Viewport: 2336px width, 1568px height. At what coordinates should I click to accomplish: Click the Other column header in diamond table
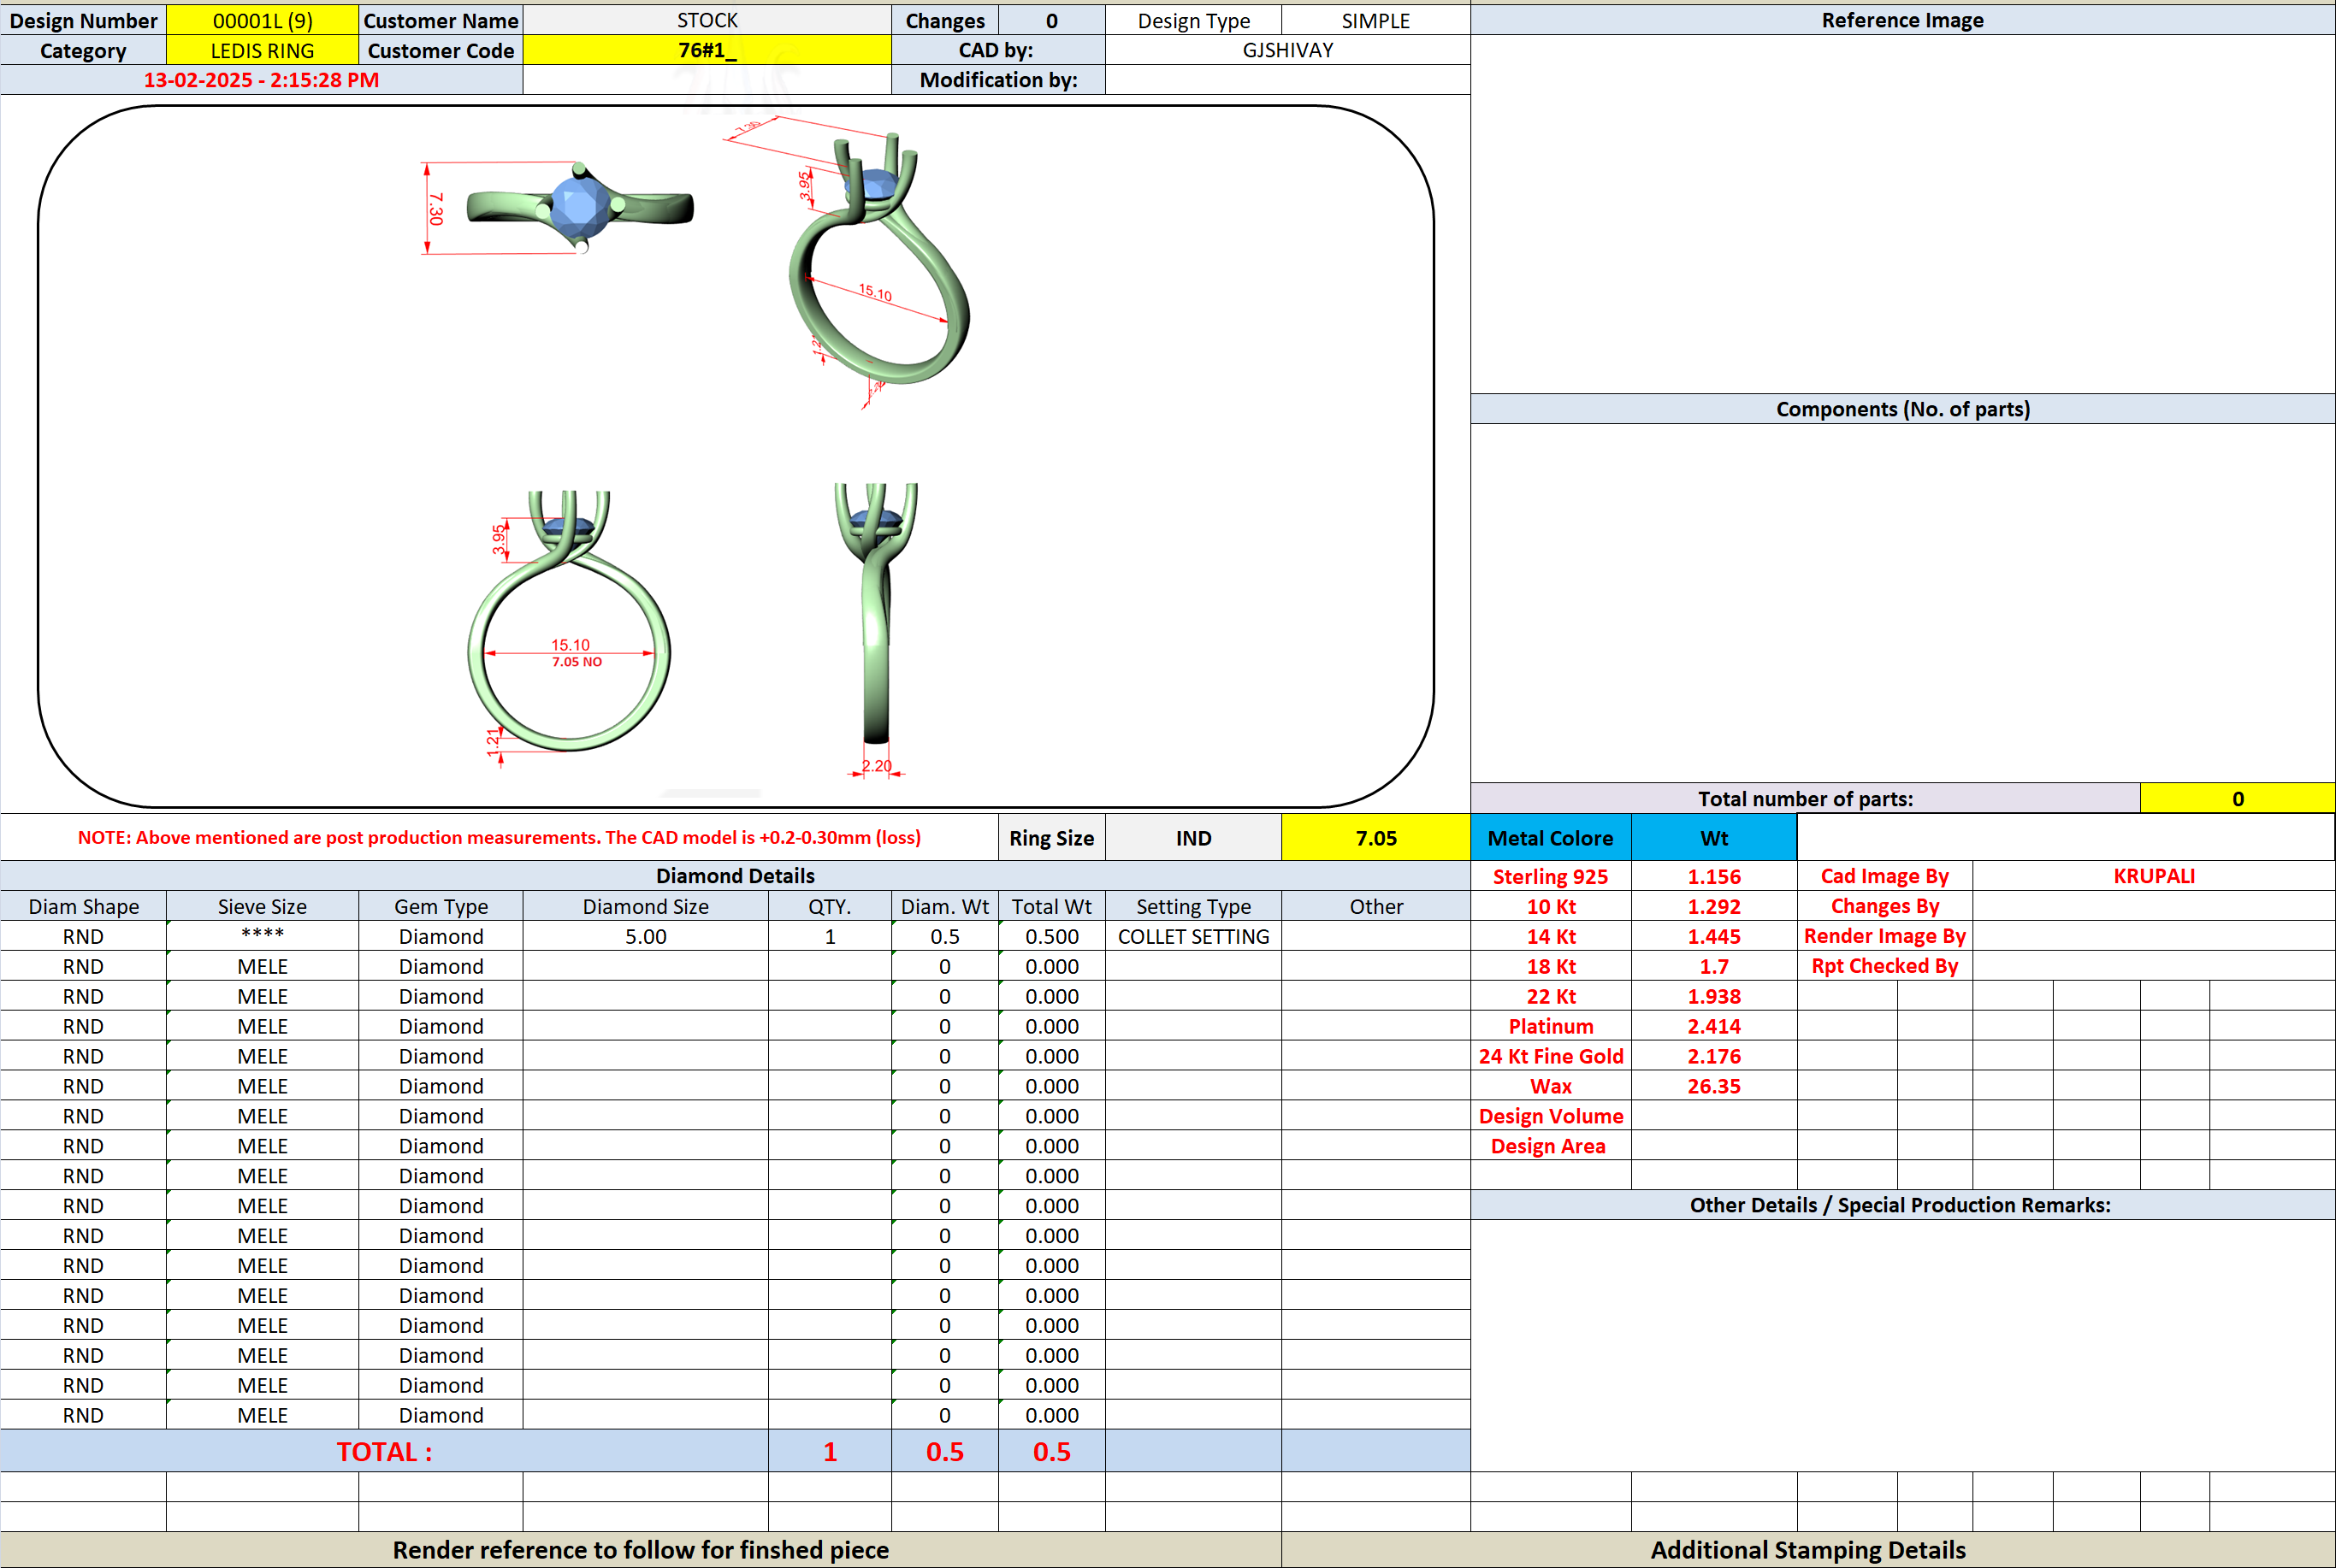coord(1375,906)
